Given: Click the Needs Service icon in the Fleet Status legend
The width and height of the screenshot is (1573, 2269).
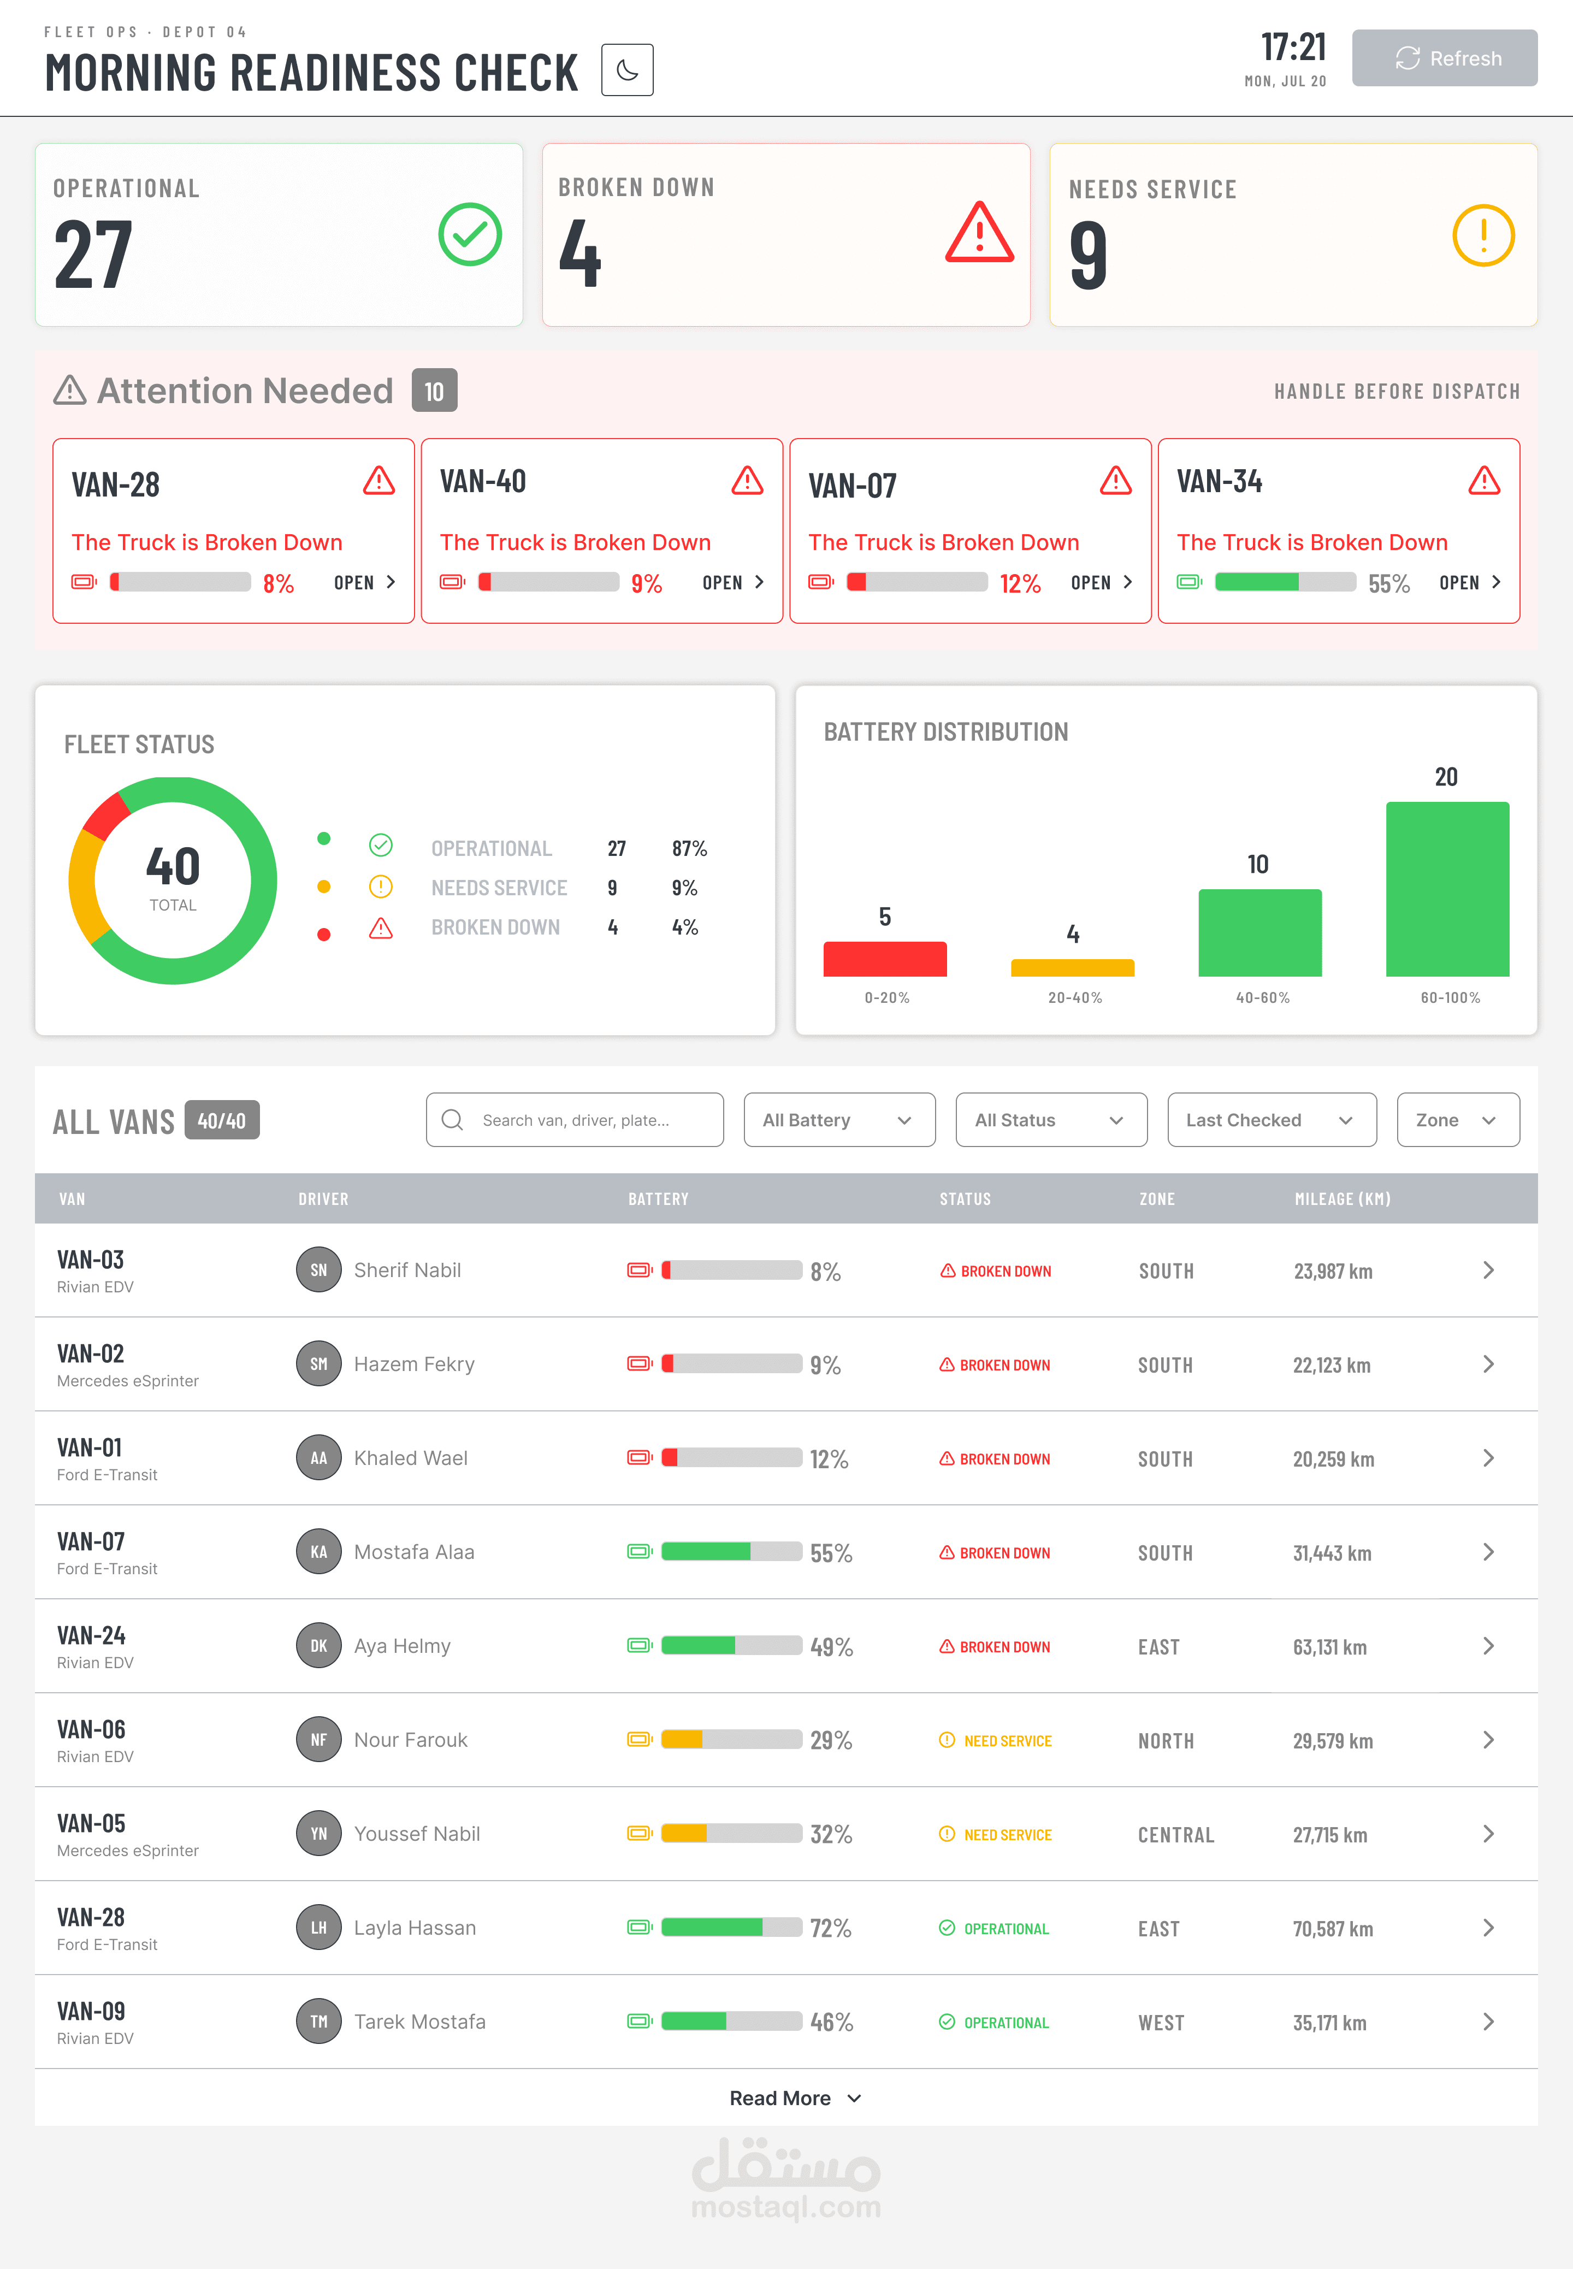Looking at the screenshot, I should 381,887.
